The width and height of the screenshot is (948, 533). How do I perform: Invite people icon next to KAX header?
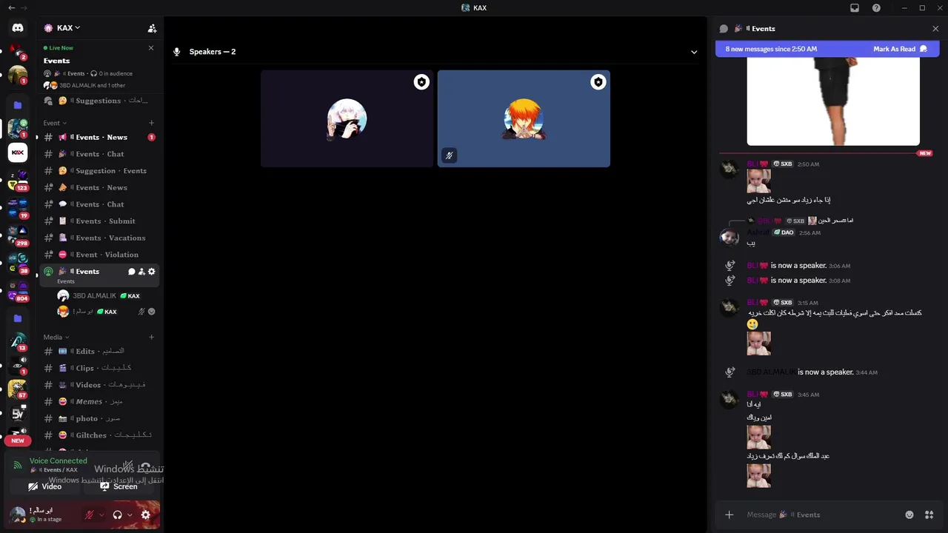(152, 28)
